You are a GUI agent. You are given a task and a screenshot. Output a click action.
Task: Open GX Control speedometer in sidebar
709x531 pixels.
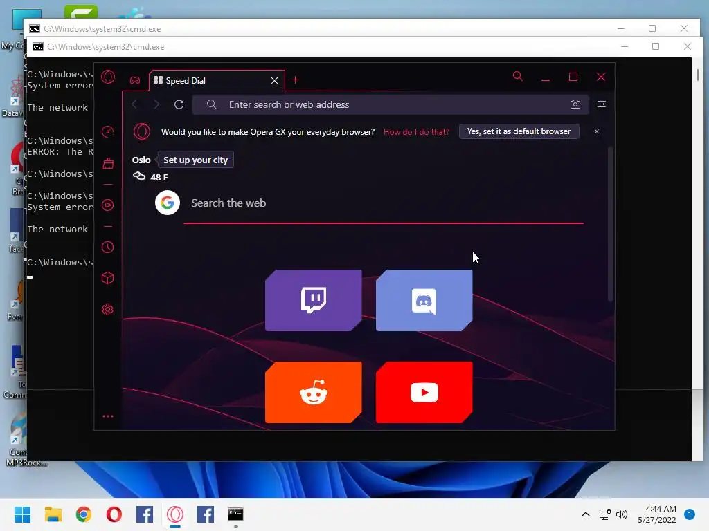(107, 132)
